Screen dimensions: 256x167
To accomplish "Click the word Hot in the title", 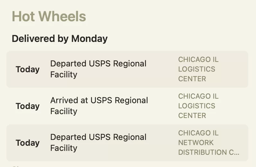I will click(23, 16).
